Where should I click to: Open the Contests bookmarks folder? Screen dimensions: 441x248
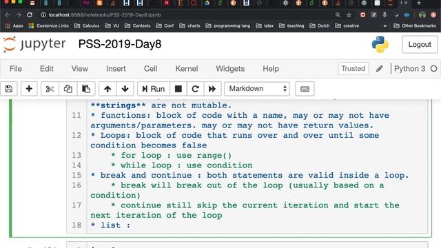point(137,26)
